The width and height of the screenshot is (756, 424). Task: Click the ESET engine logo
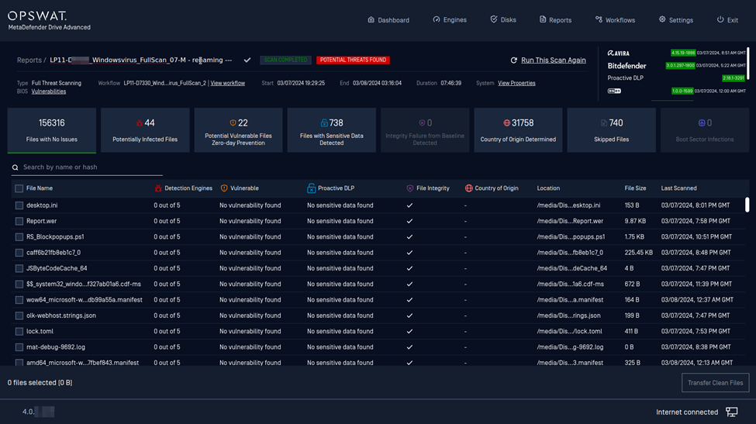[614, 91]
